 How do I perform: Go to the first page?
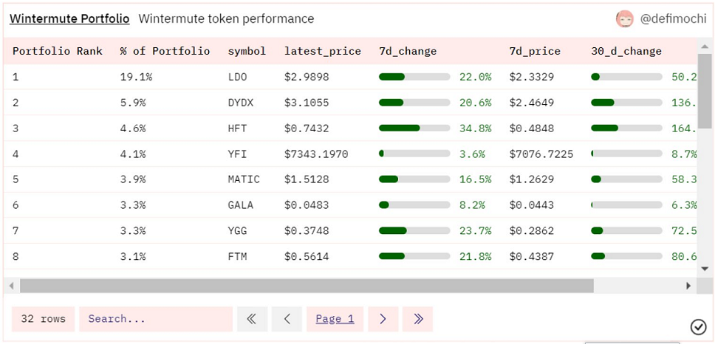pyautogui.click(x=251, y=319)
